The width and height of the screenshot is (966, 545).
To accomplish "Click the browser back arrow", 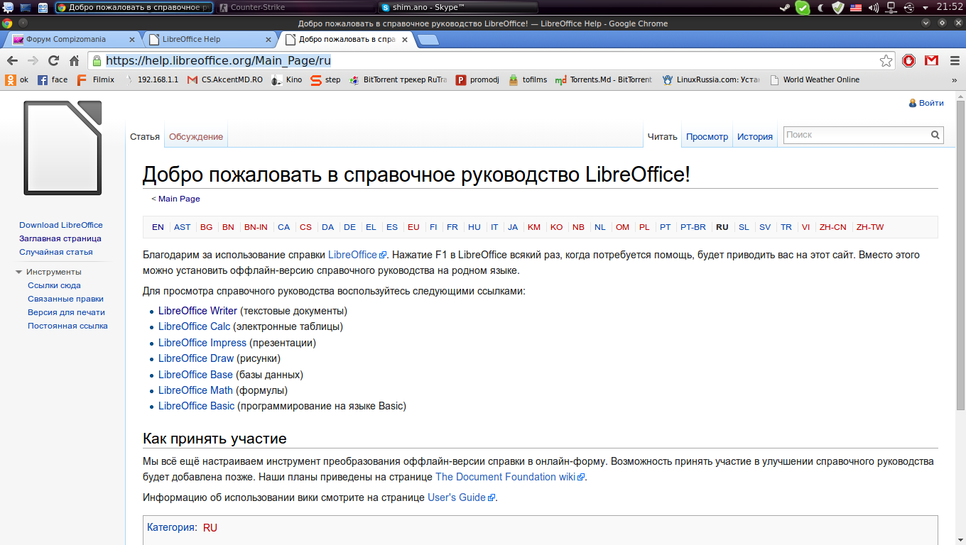I will click(13, 61).
